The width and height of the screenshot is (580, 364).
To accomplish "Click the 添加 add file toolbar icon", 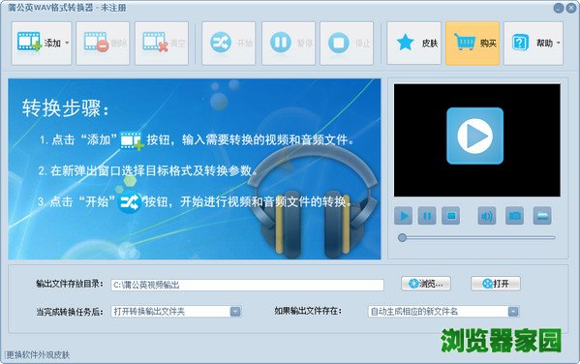I will pyautogui.click(x=29, y=42).
